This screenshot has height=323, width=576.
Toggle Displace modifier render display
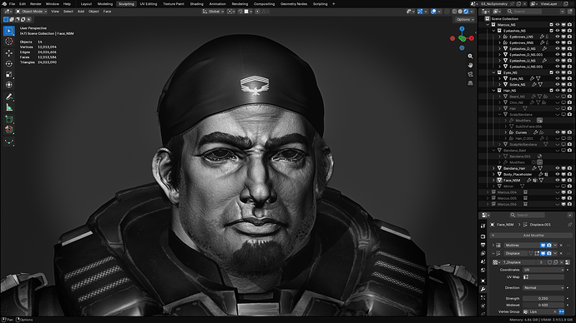(x=549, y=253)
